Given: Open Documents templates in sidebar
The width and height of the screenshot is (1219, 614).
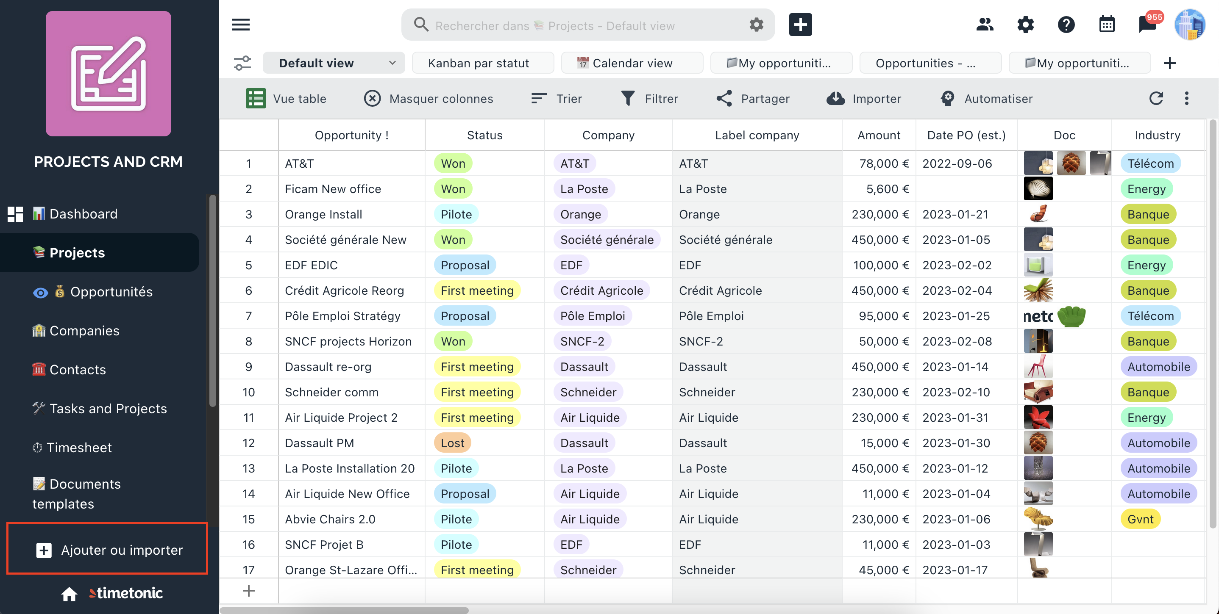Looking at the screenshot, I should [77, 493].
